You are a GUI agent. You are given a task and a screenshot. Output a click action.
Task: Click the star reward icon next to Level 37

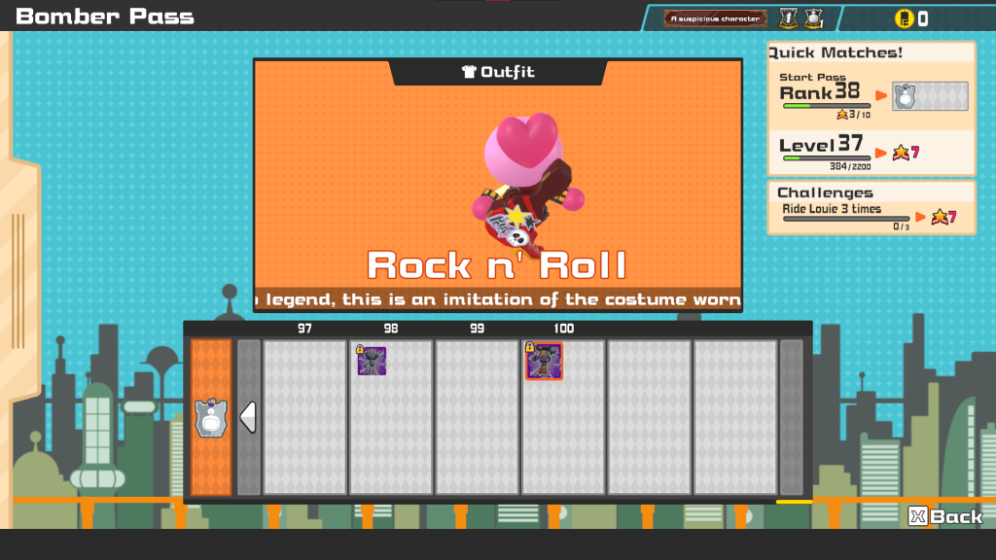pyautogui.click(x=901, y=153)
